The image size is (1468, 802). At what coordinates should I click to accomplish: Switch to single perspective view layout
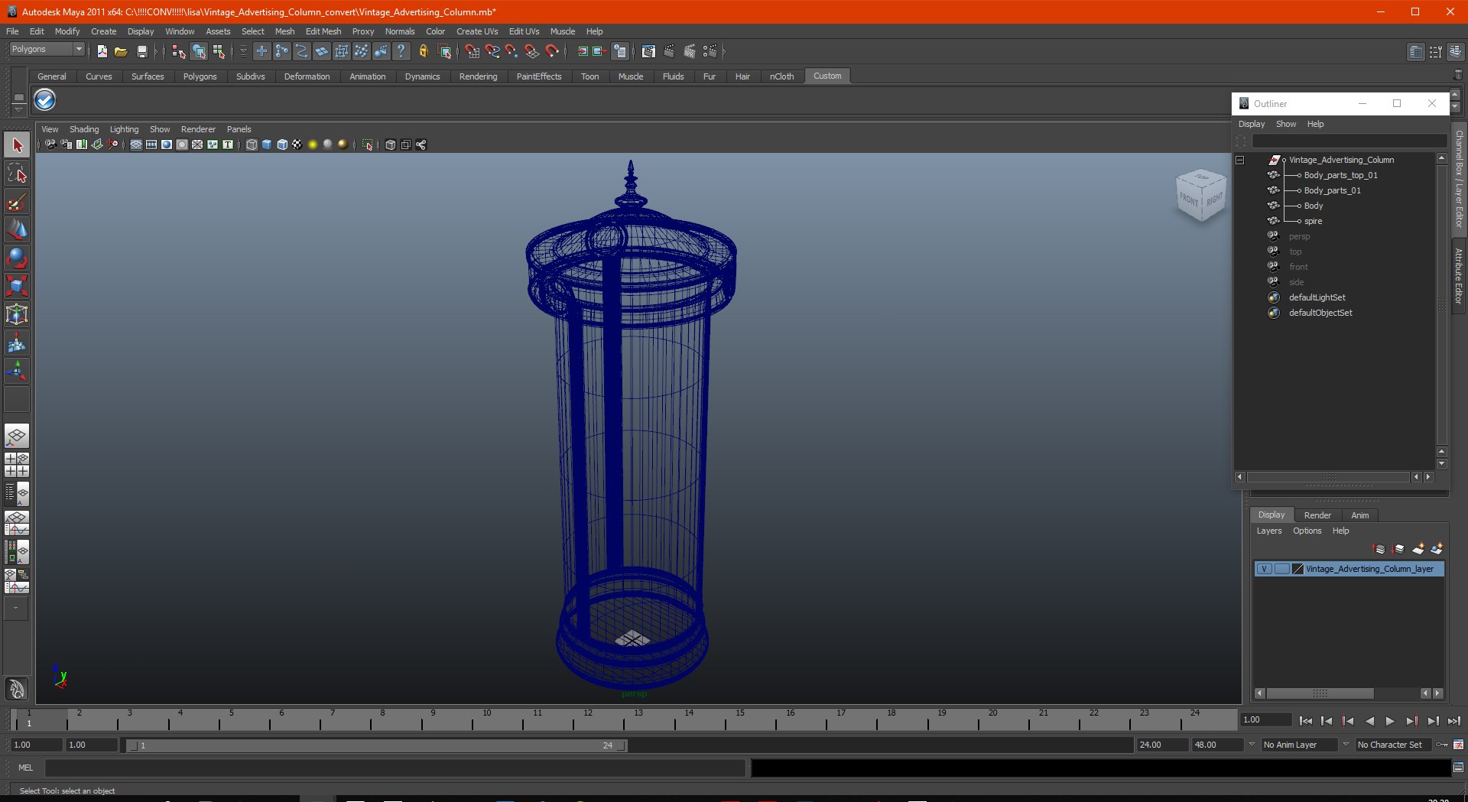(x=17, y=437)
